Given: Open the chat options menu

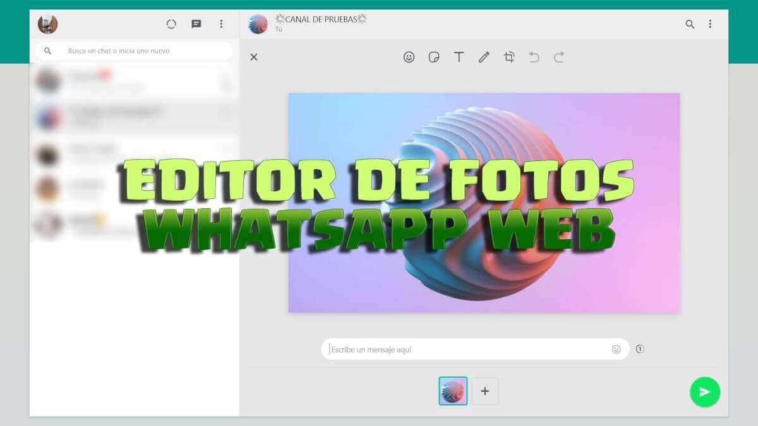Looking at the screenshot, I should pos(710,23).
